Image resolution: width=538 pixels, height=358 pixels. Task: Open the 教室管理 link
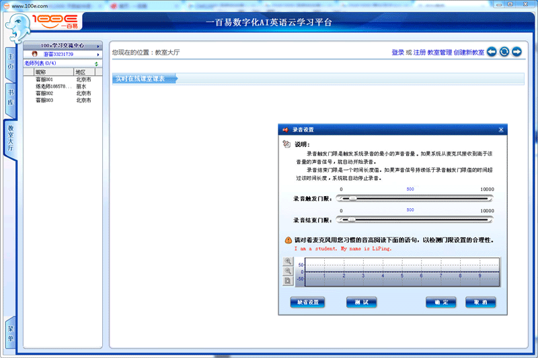(440, 52)
